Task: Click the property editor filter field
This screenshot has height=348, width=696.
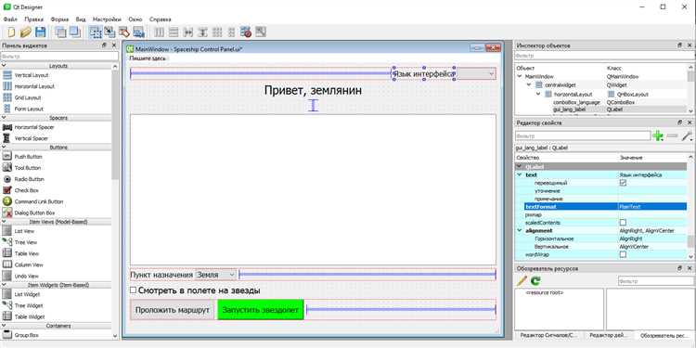Action: 583,135
